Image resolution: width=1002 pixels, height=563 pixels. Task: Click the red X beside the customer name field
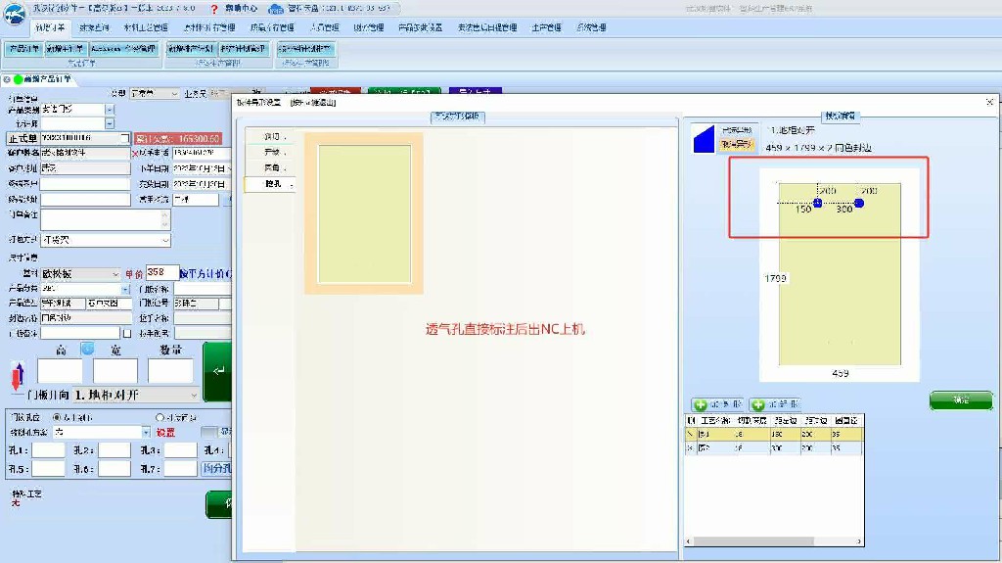[x=135, y=154]
